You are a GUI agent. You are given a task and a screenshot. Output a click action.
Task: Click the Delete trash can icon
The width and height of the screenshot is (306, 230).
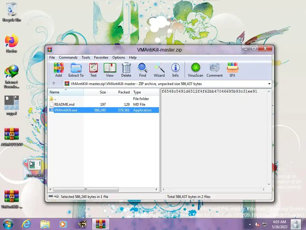point(126,70)
